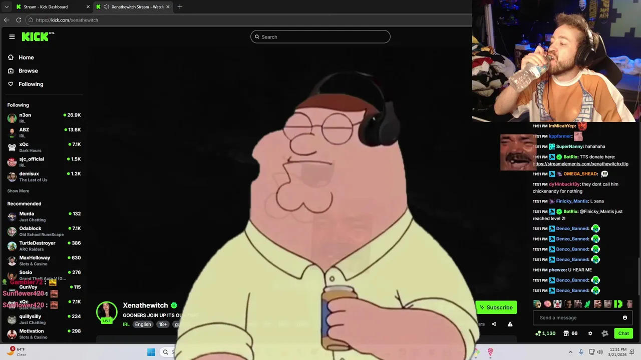Click dy14nbuck13y's username in chat

(565, 184)
